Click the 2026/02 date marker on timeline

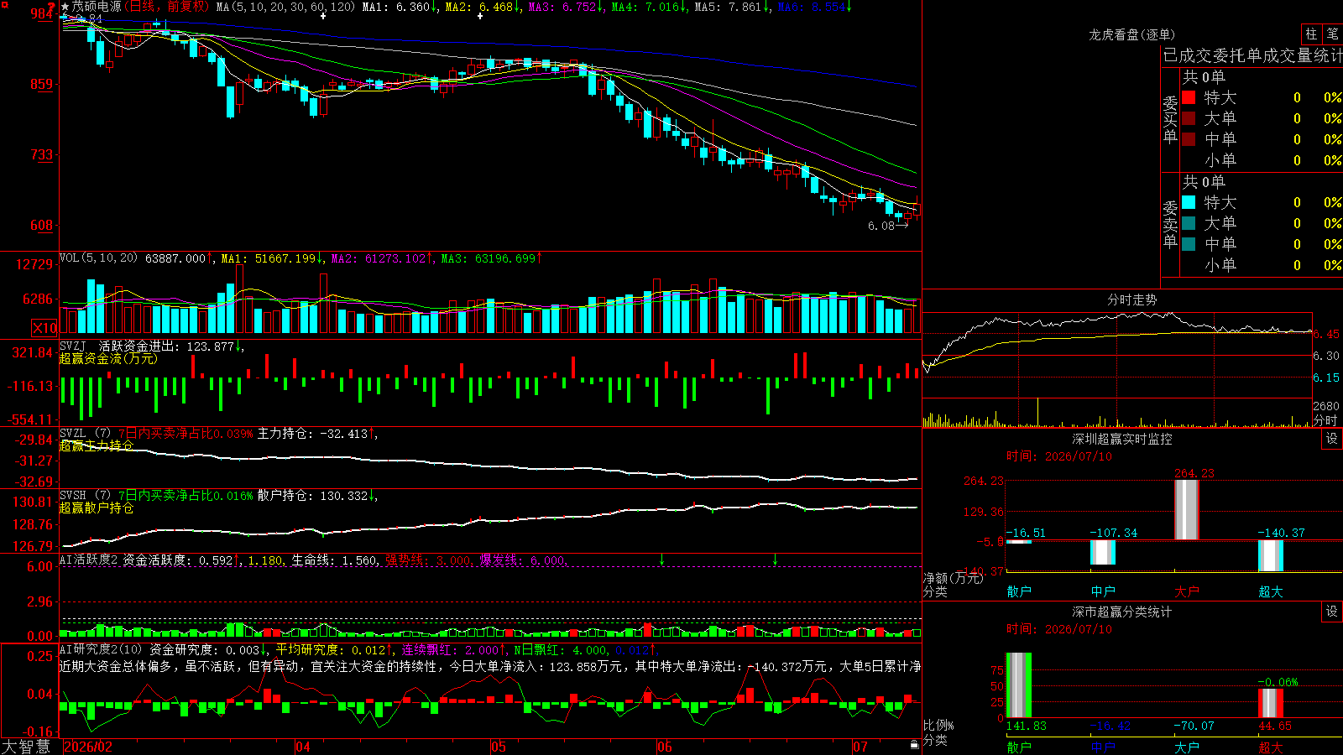point(88,747)
